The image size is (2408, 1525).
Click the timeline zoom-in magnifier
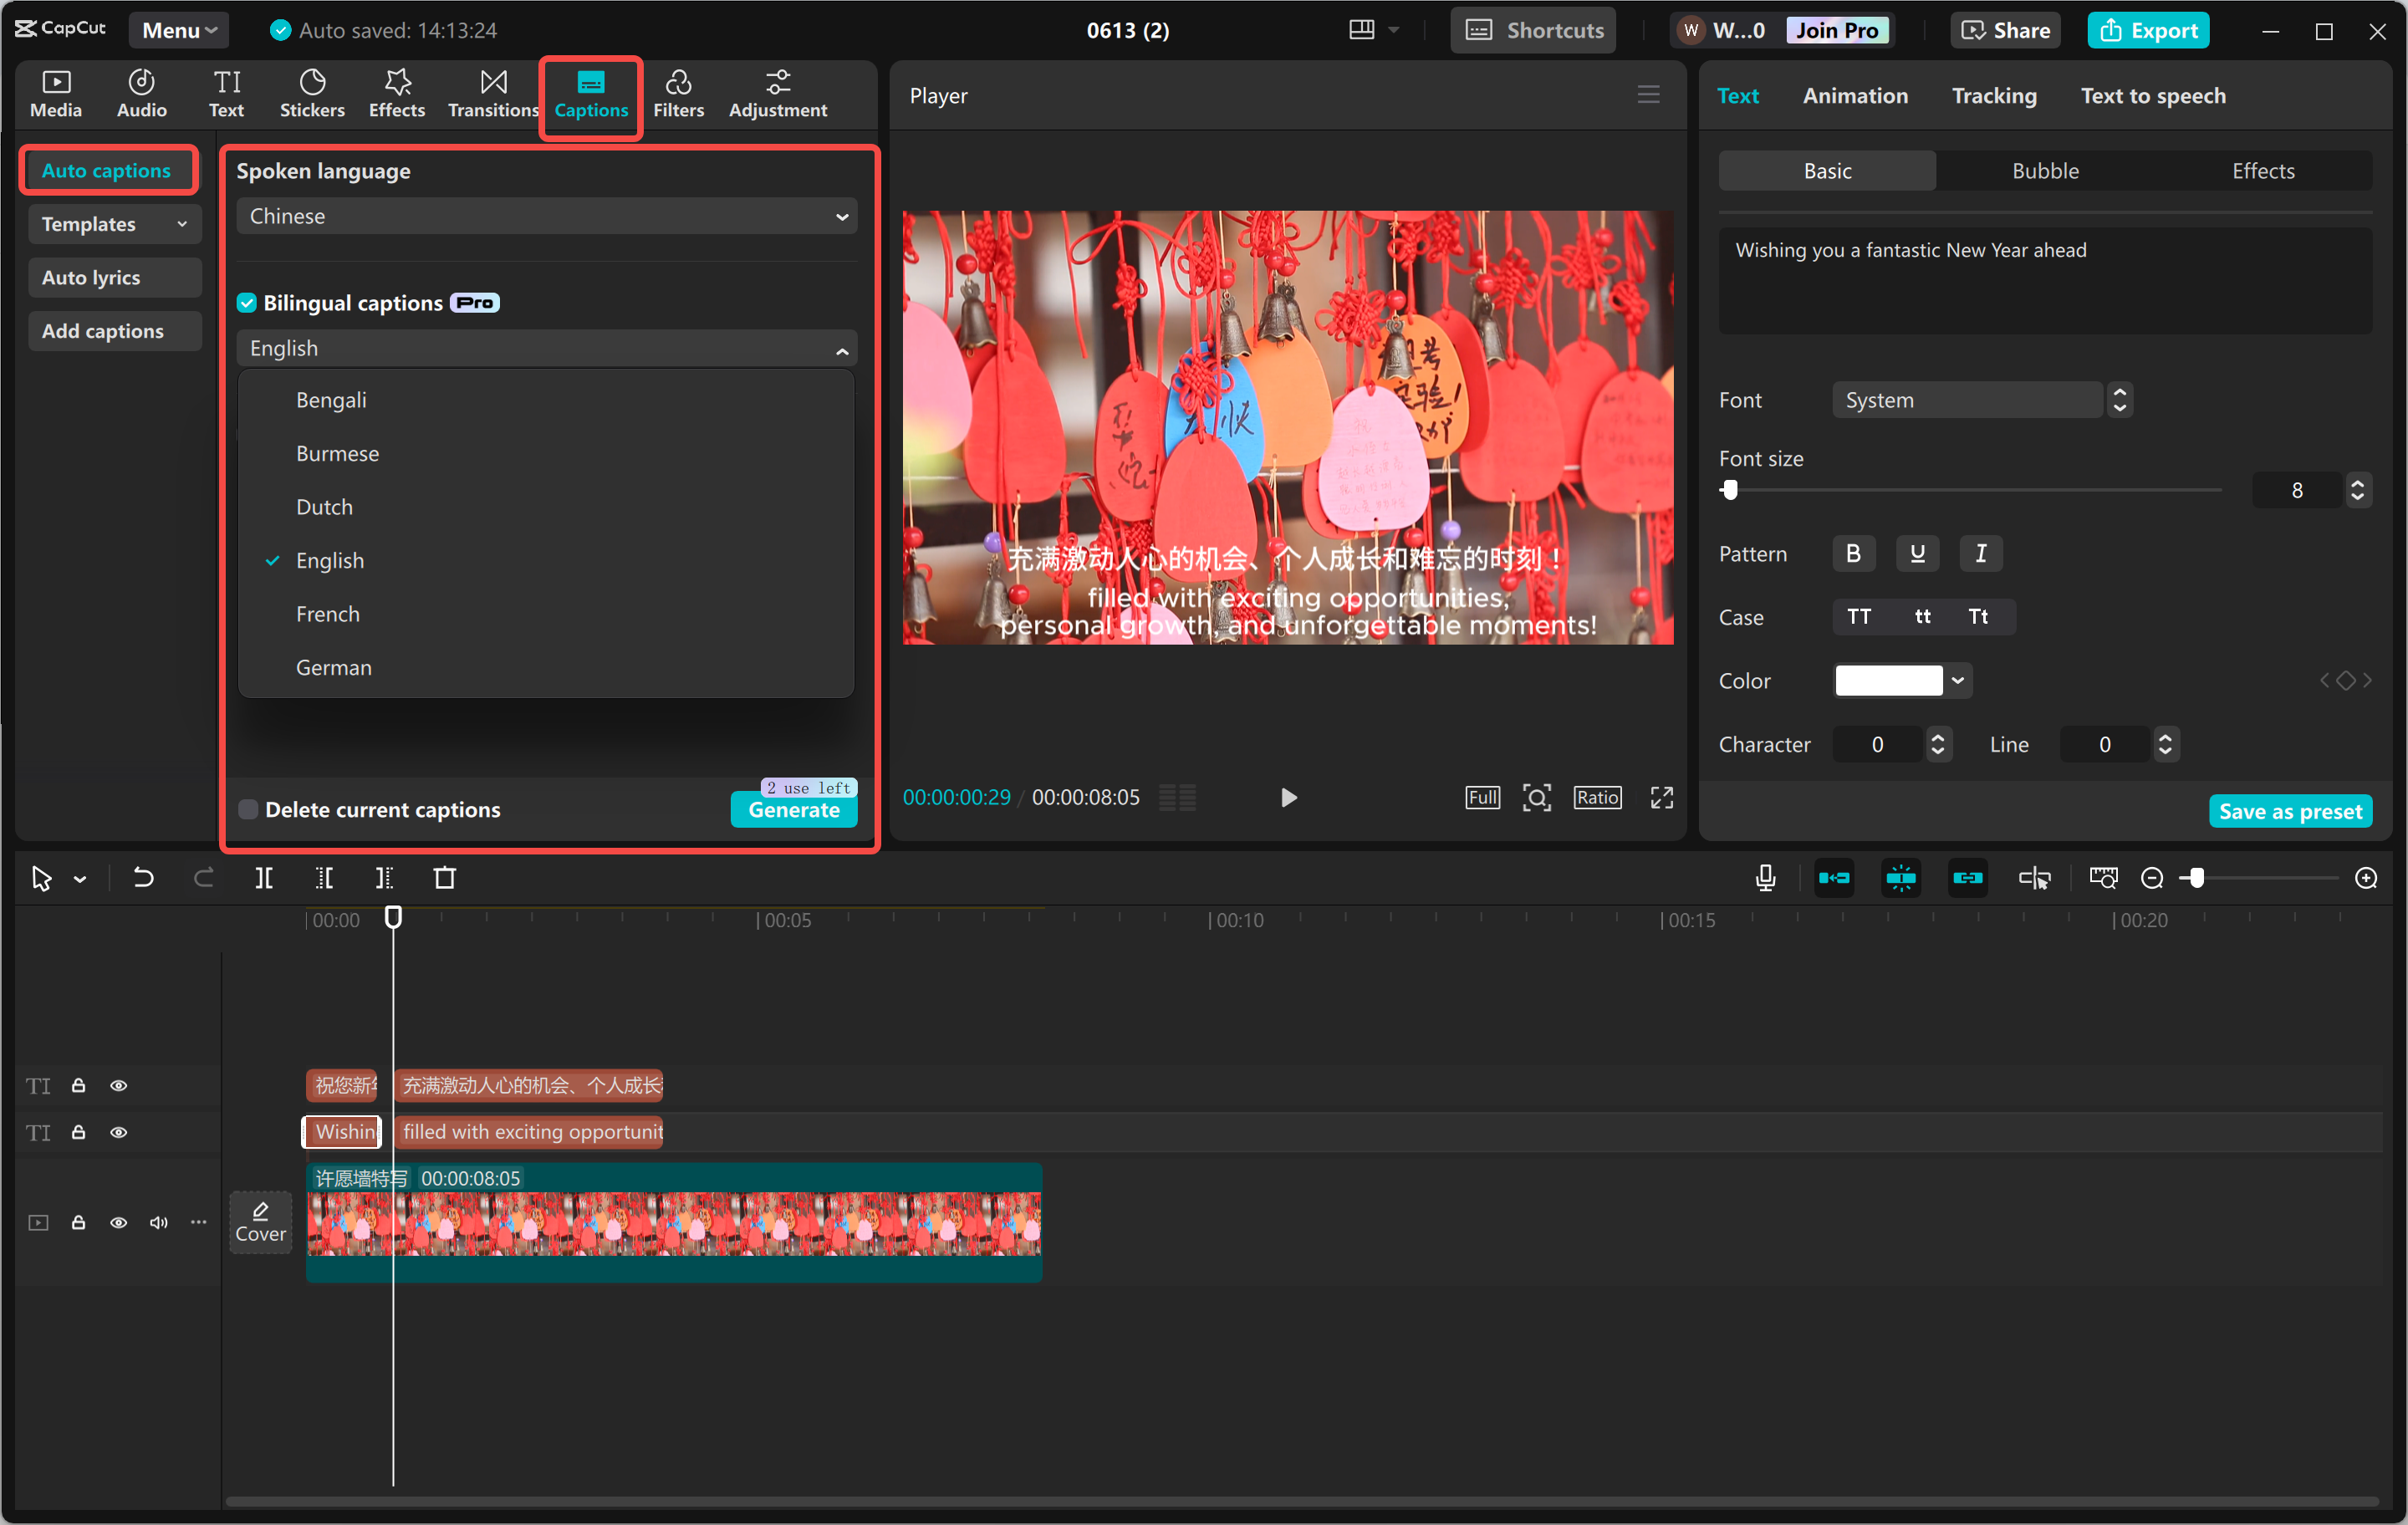click(x=2367, y=877)
